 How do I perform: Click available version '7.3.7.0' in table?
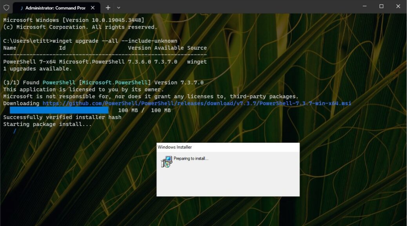165,62
